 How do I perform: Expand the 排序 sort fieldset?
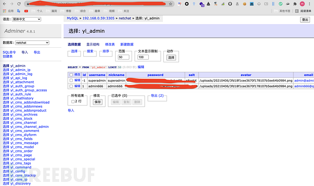(x=106, y=51)
